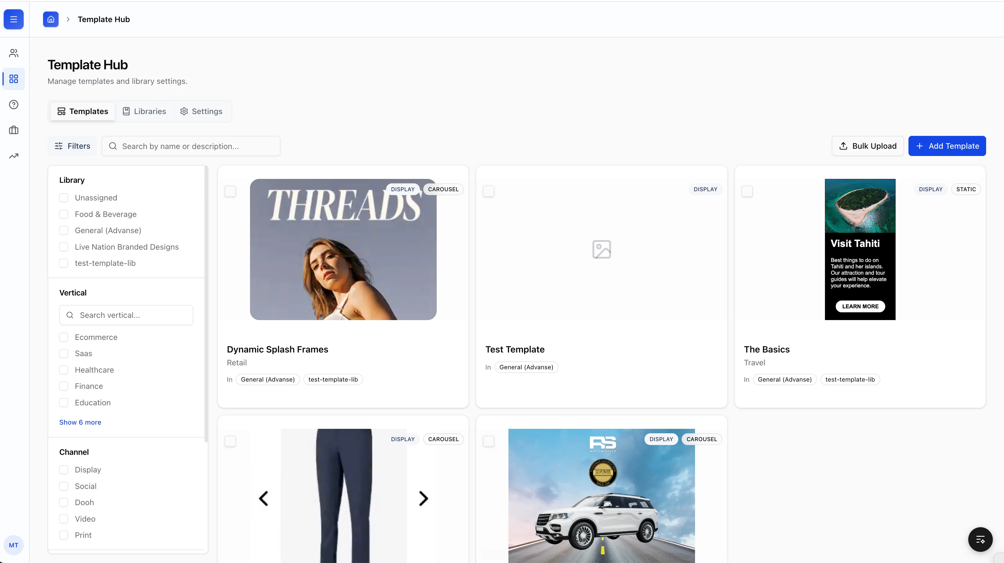The height and width of the screenshot is (563, 1004).
Task: Check the Unassigned library filter
Action: click(63, 198)
